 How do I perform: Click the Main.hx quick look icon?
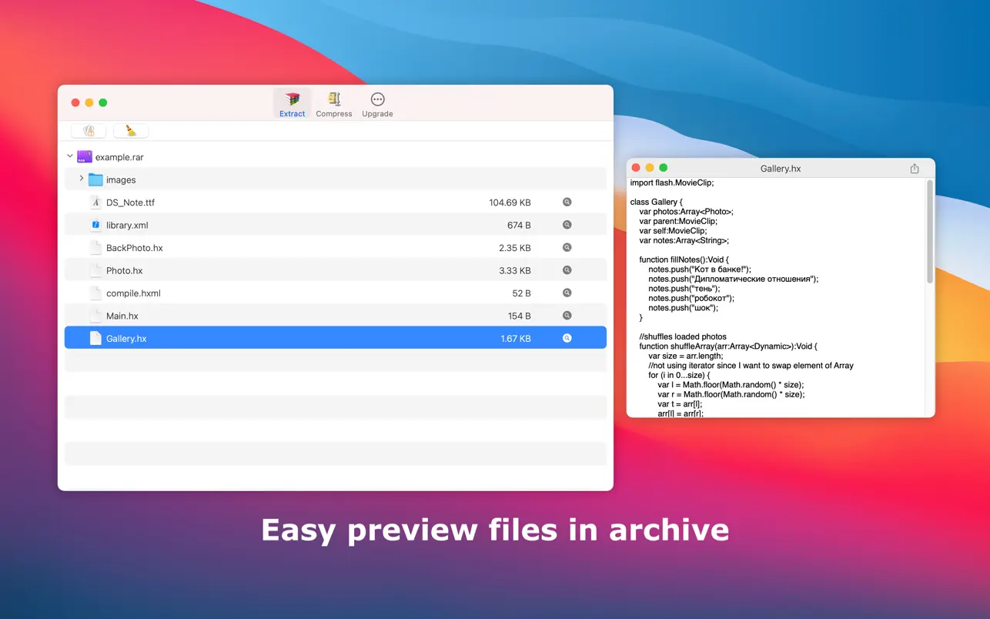567,316
